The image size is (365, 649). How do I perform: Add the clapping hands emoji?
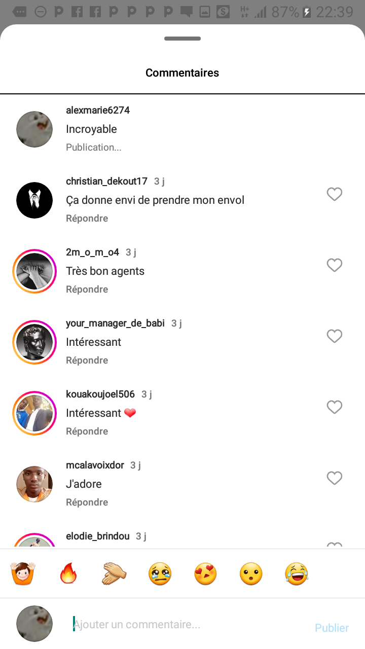[114, 573]
